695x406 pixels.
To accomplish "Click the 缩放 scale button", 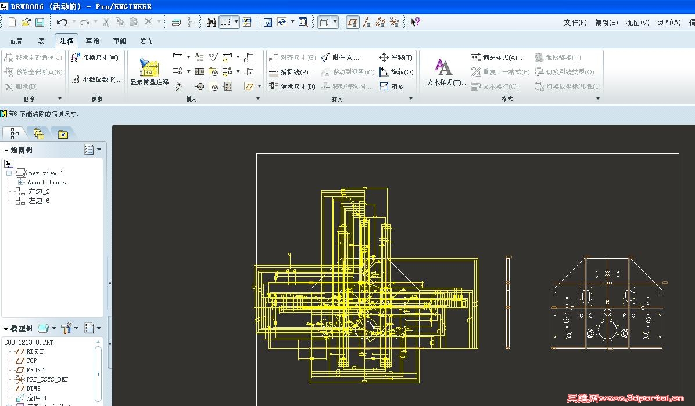I will (x=392, y=86).
